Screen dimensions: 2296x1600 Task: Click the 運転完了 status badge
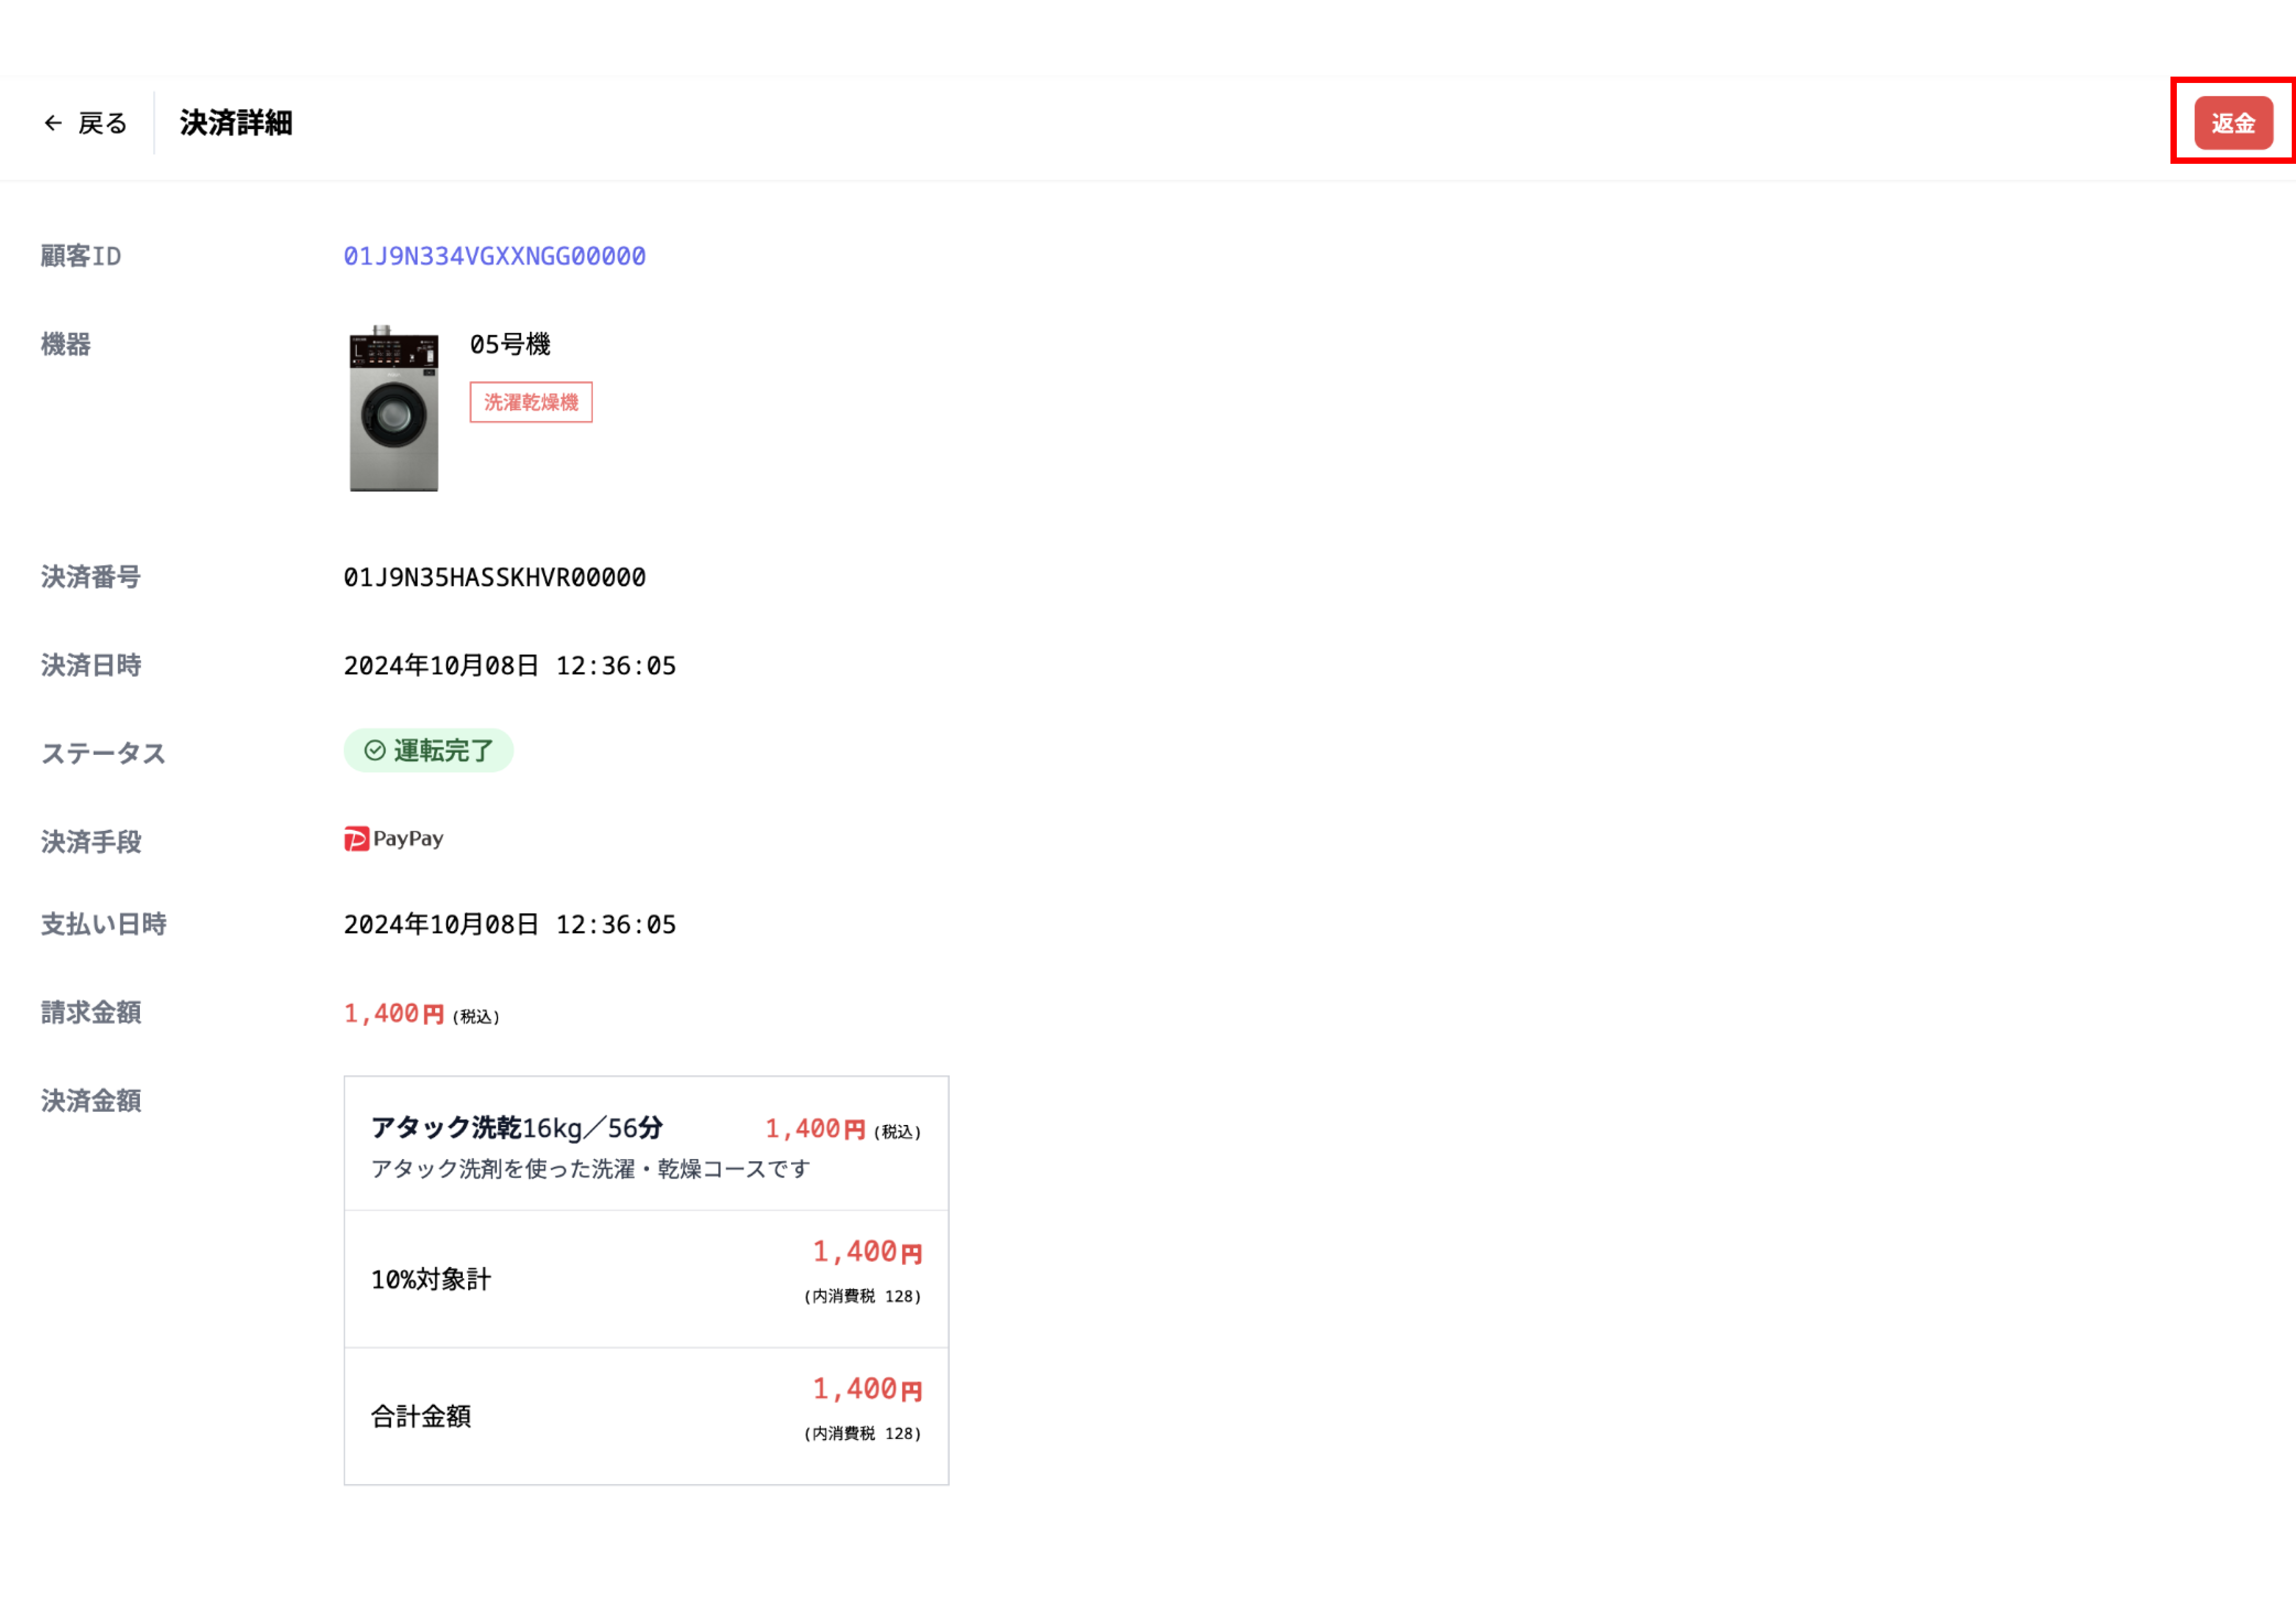428,750
